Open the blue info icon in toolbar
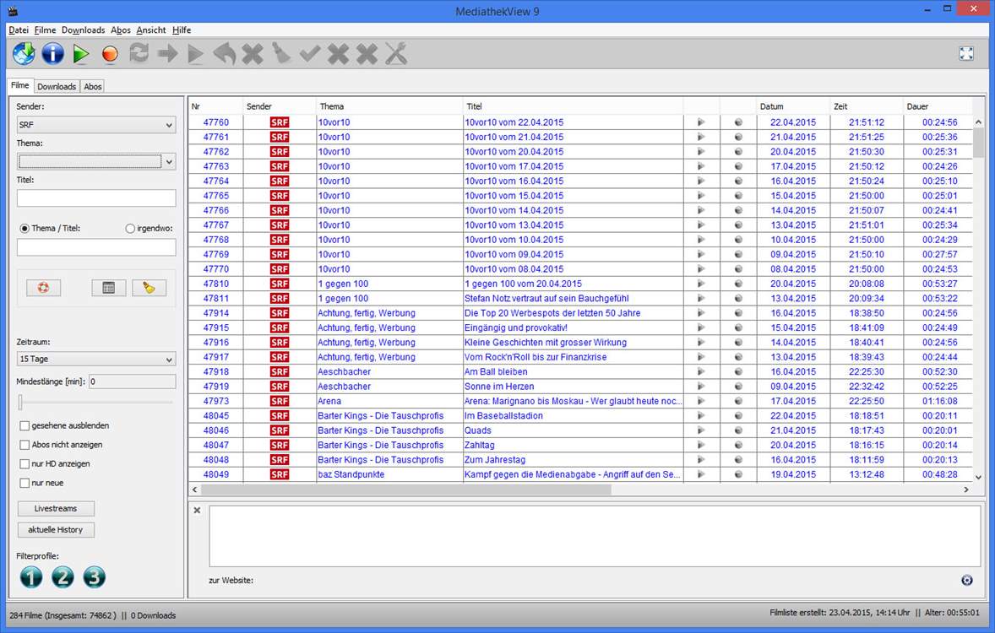This screenshot has width=995, height=633. coord(52,54)
